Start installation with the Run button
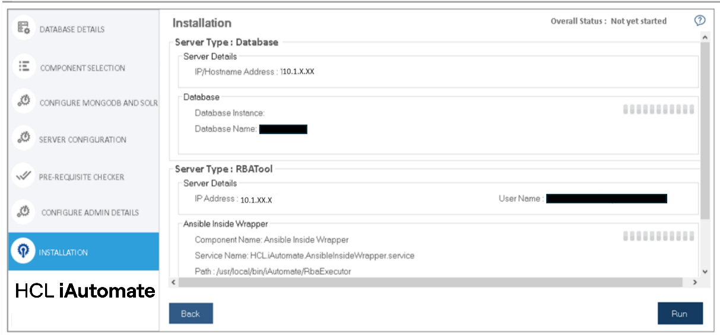This screenshot has height=335, width=720. (680, 314)
